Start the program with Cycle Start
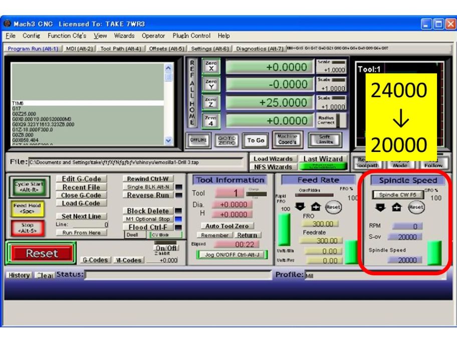This screenshot has width=457, height=343. click(x=29, y=187)
